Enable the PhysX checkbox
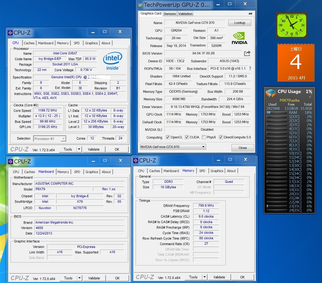This screenshot has height=283, width=322. pyautogui.click(x=204, y=137)
